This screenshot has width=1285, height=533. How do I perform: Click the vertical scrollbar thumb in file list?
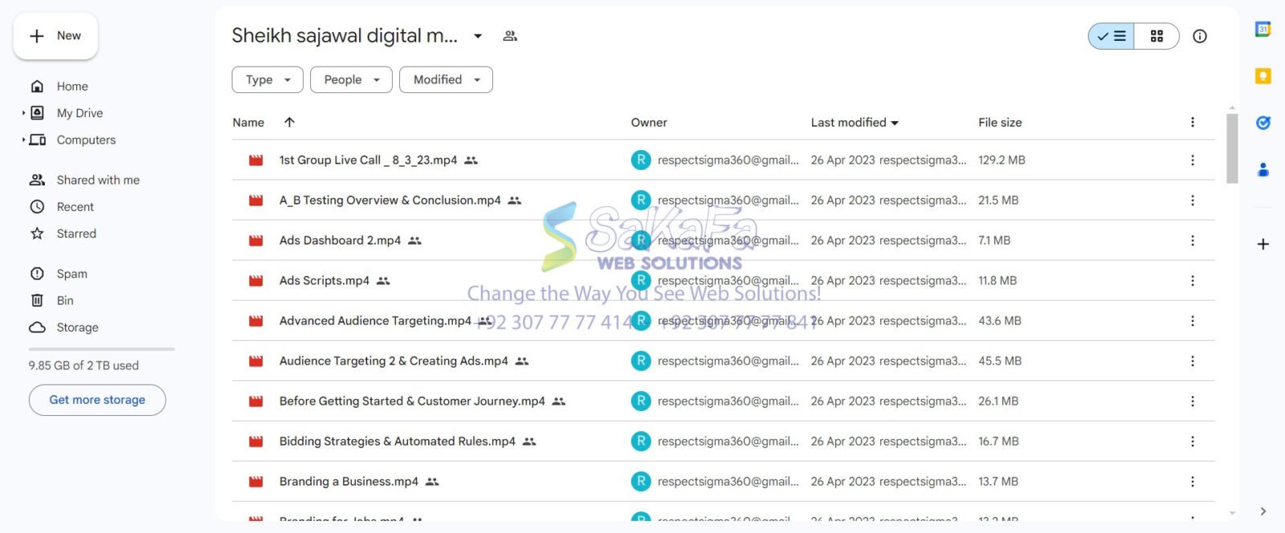pyautogui.click(x=1232, y=149)
